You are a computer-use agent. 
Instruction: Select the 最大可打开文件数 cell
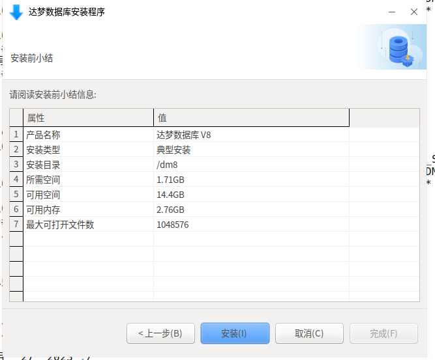click(x=88, y=225)
